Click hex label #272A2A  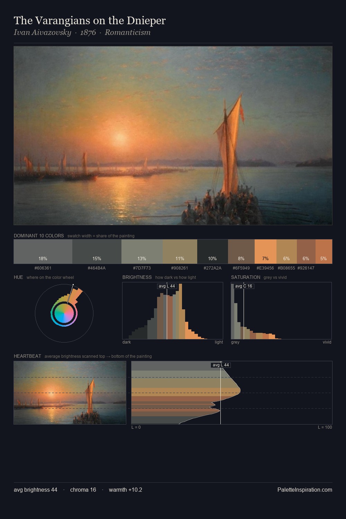coord(212,268)
